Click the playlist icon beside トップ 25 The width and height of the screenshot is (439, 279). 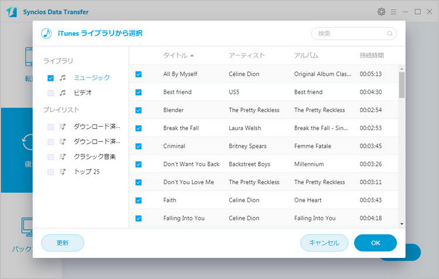click(63, 172)
